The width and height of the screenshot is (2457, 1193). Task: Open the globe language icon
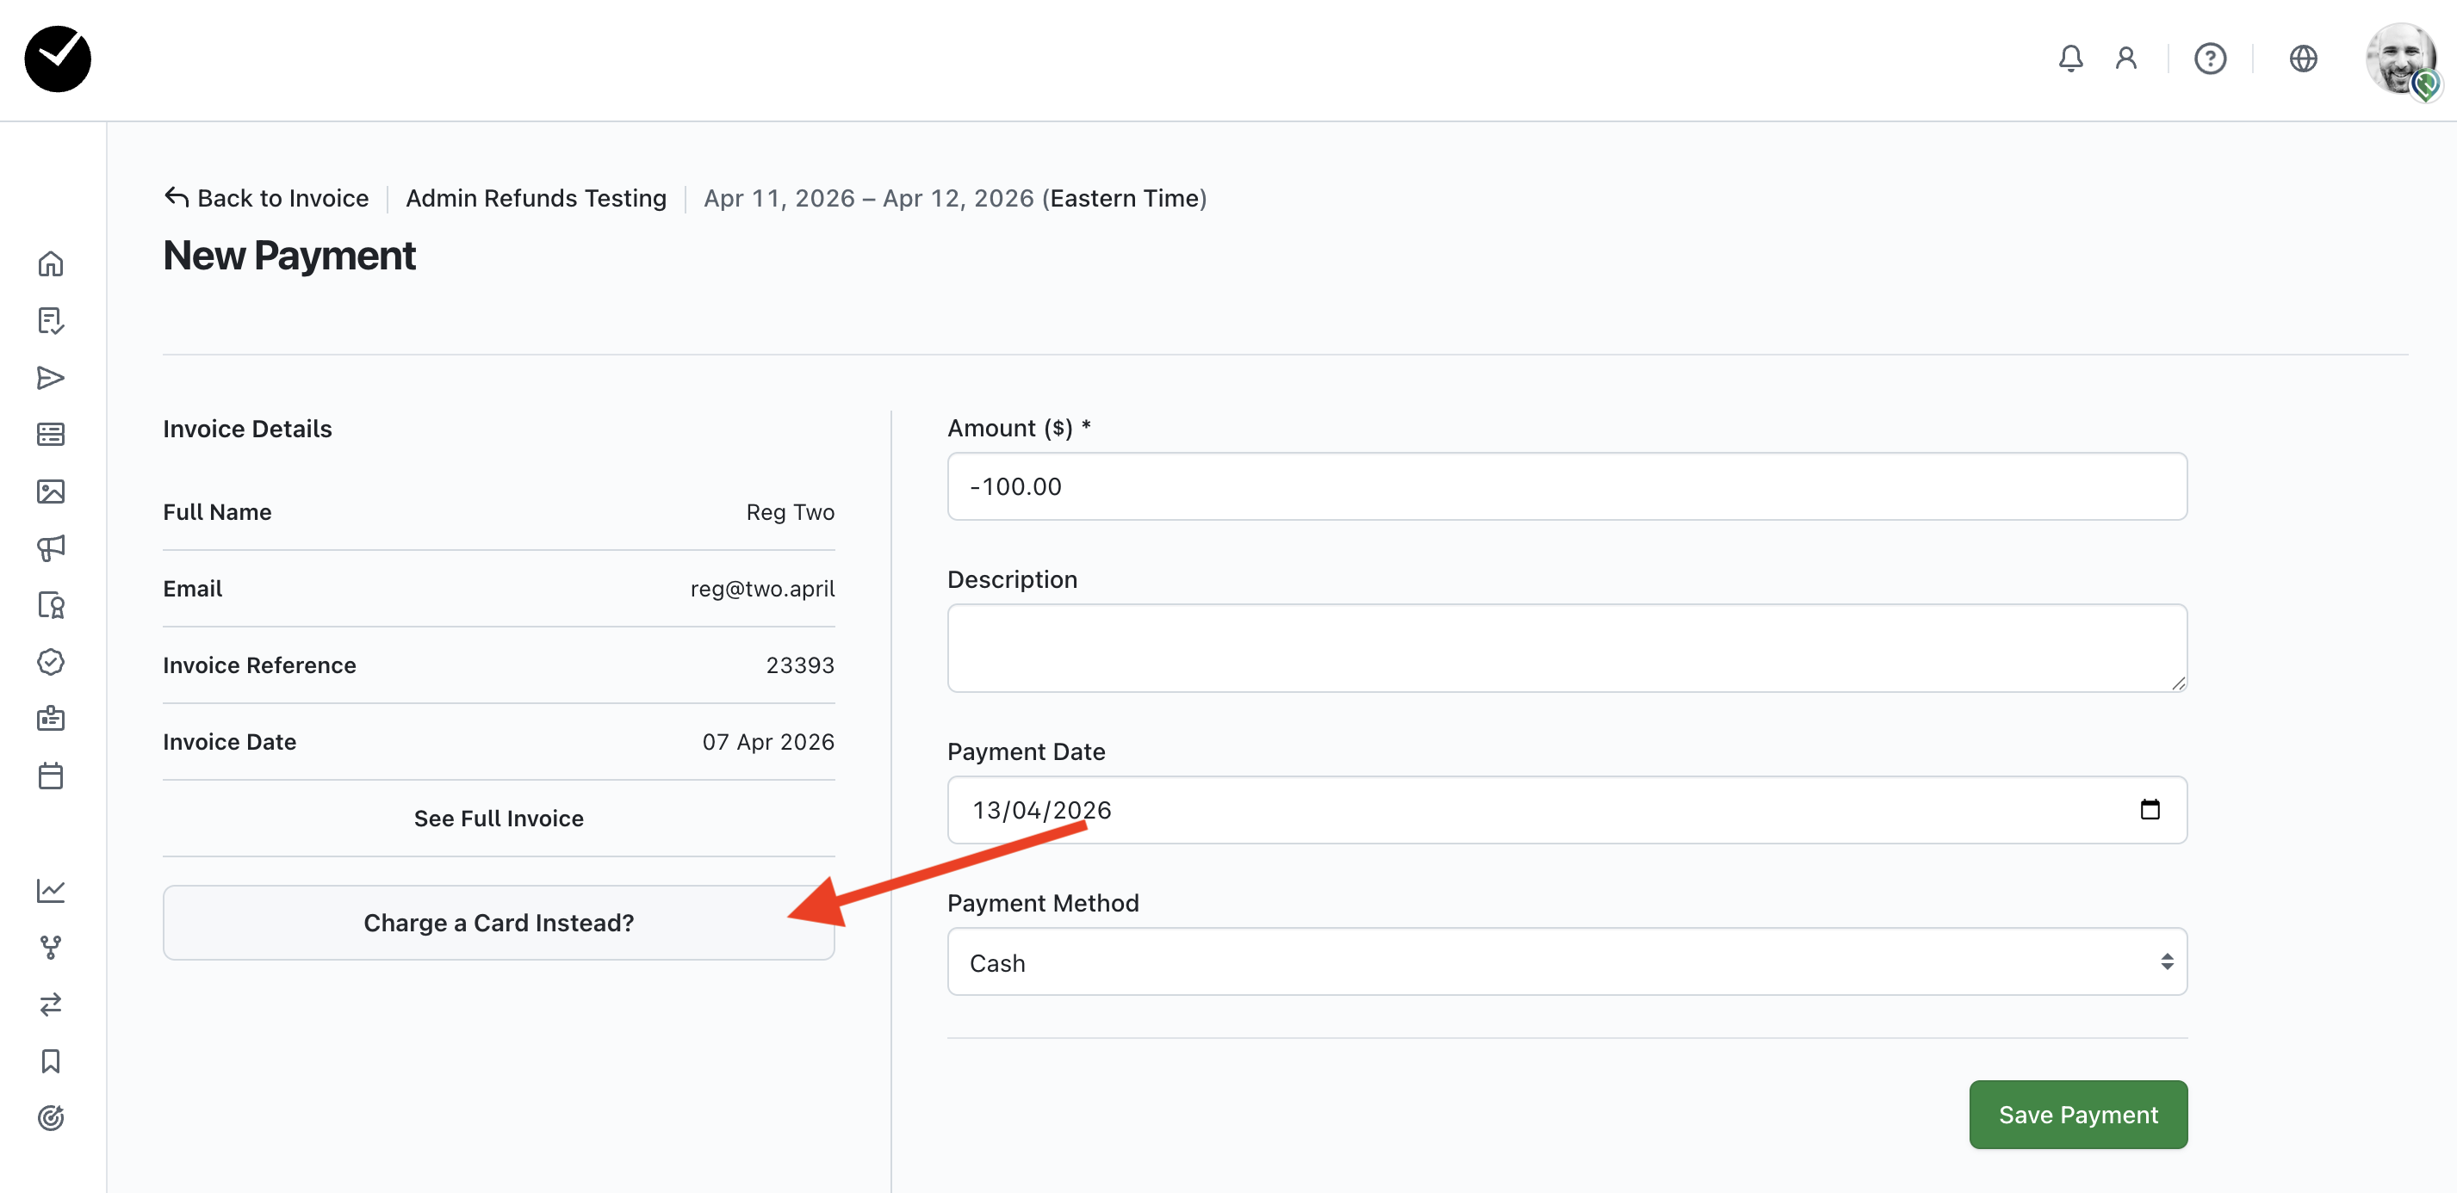pos(2303,59)
